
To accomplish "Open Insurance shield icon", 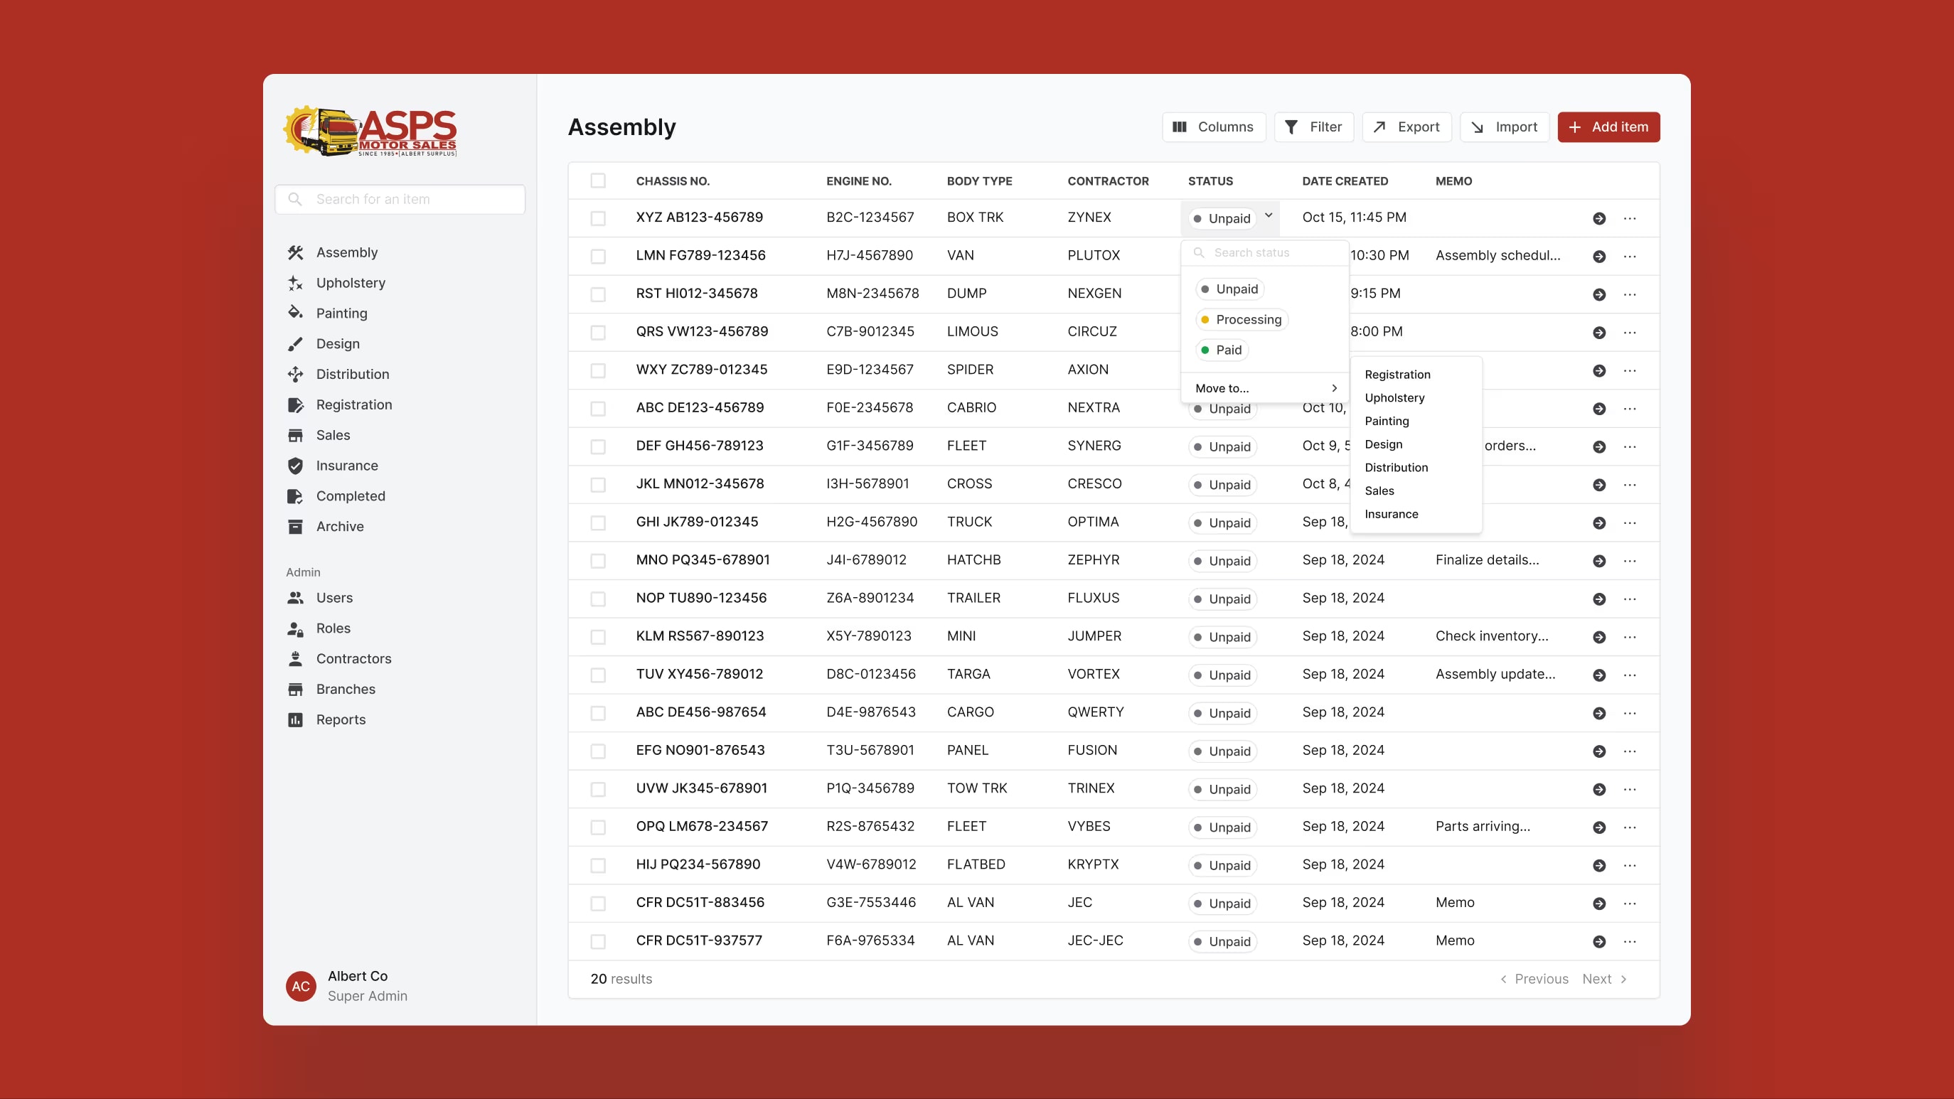I will pos(295,465).
